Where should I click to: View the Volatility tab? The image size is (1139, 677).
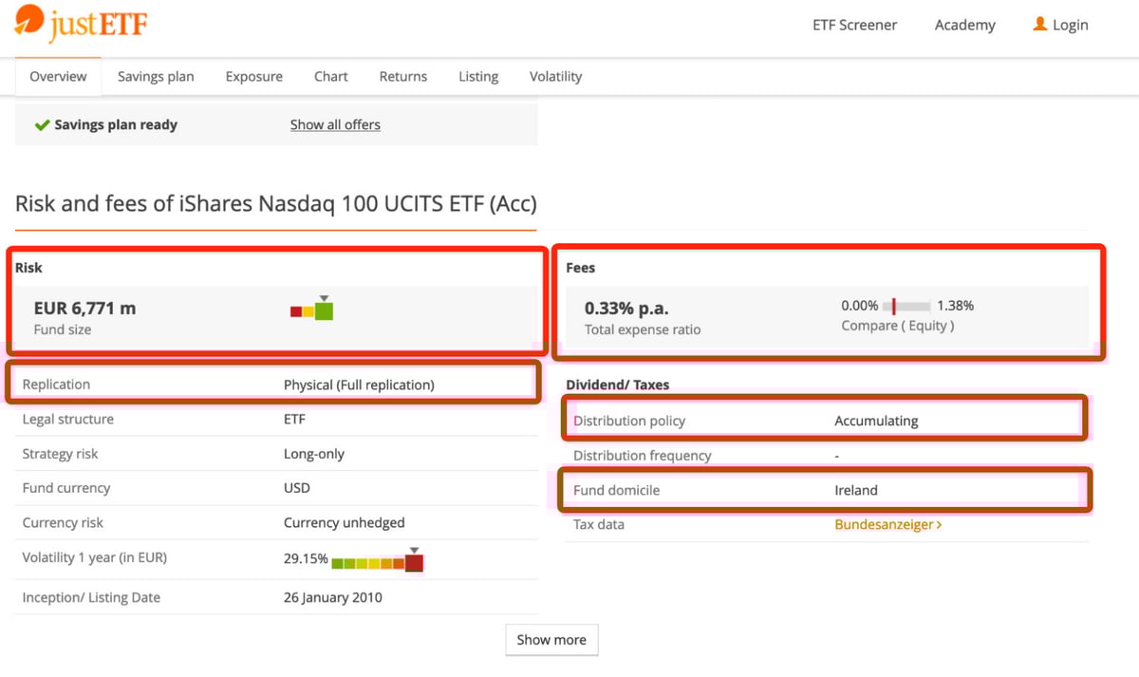tap(555, 77)
